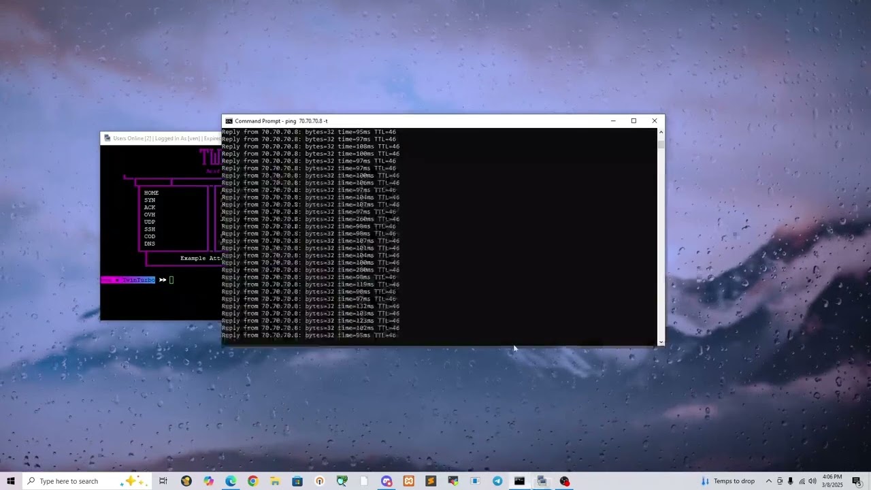Click the Command Prompt title bar icon

tap(229, 121)
